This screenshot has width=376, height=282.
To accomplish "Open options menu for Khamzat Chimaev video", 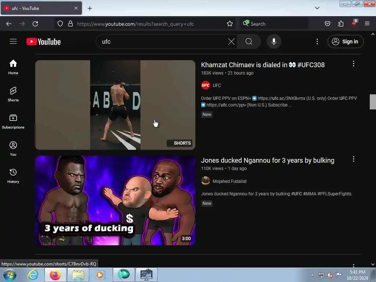I will coord(353,64).
